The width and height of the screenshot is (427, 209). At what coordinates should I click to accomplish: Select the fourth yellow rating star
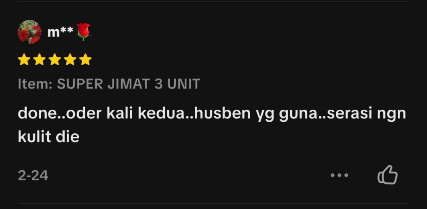70,59
